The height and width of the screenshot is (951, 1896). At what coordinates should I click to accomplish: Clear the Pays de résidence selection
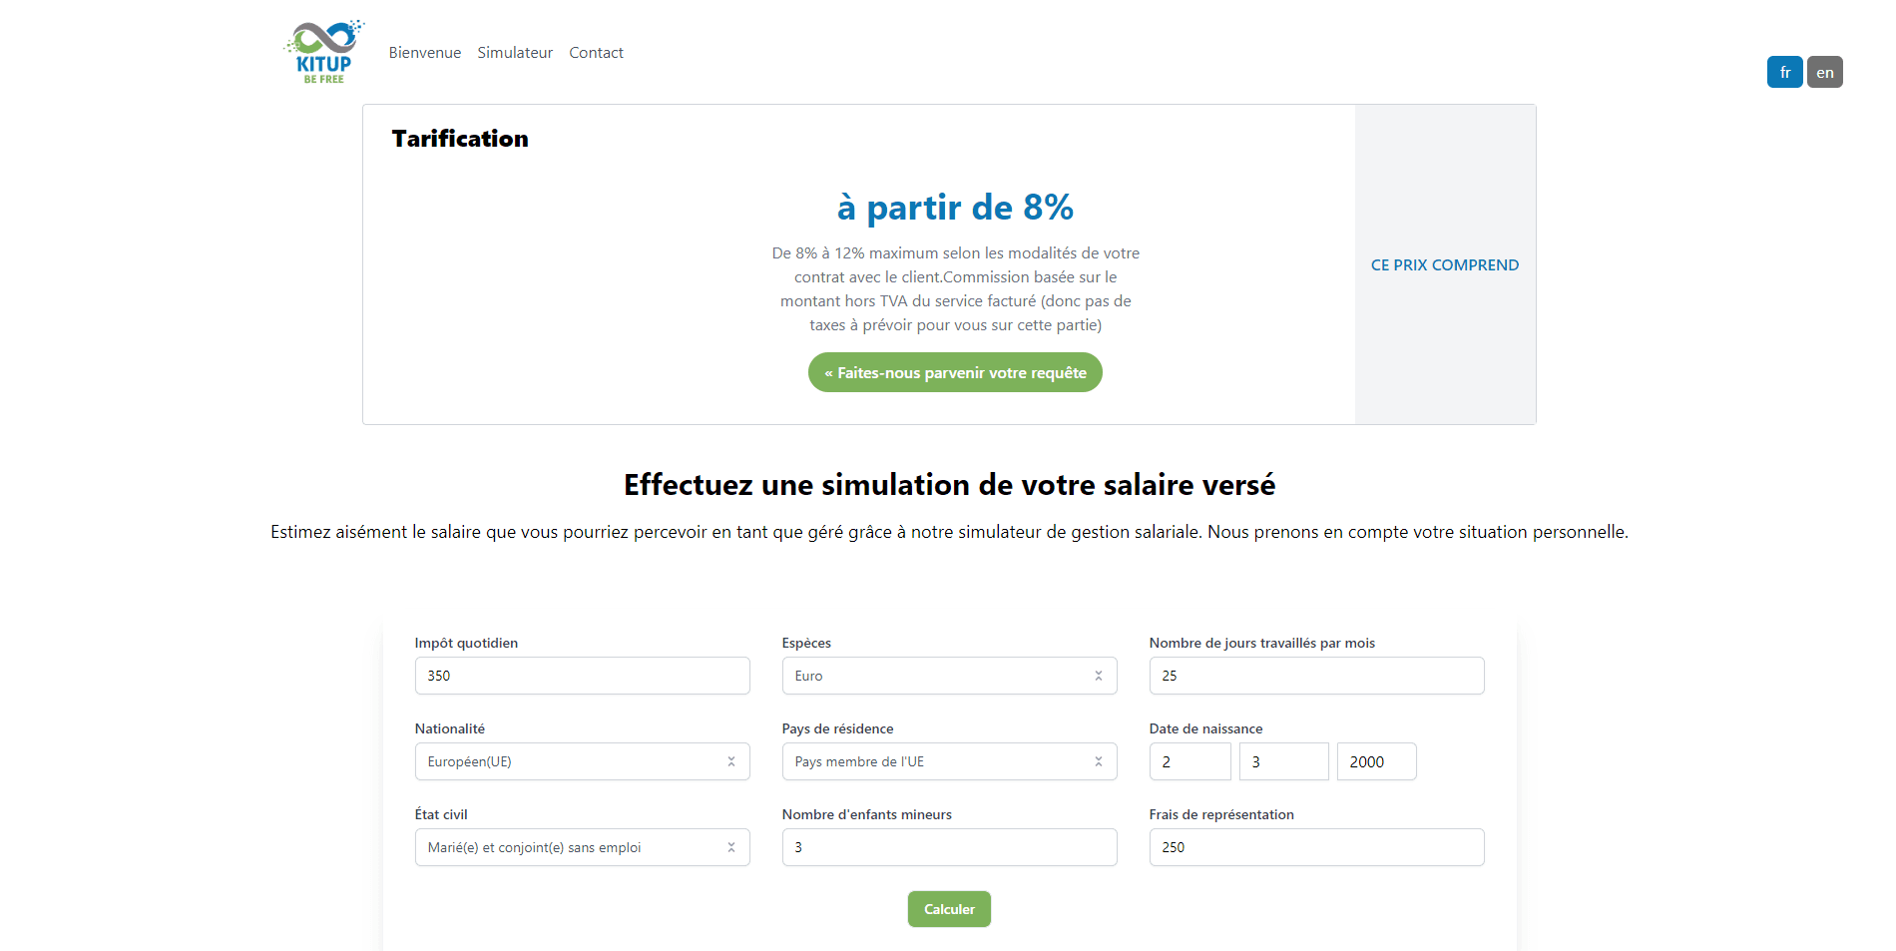(1098, 761)
